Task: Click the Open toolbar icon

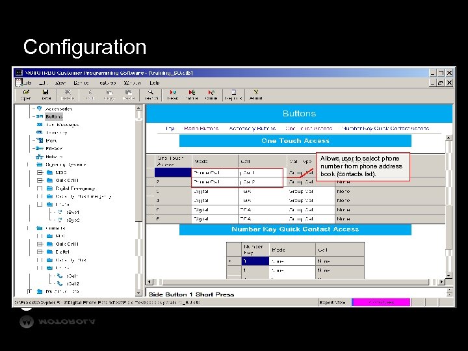Action: click(x=26, y=95)
